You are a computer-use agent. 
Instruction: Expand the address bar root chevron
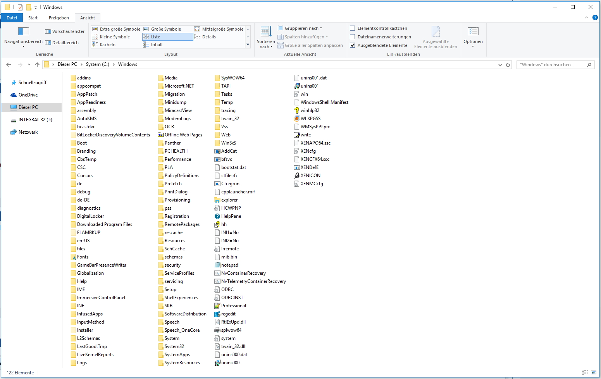(53, 65)
